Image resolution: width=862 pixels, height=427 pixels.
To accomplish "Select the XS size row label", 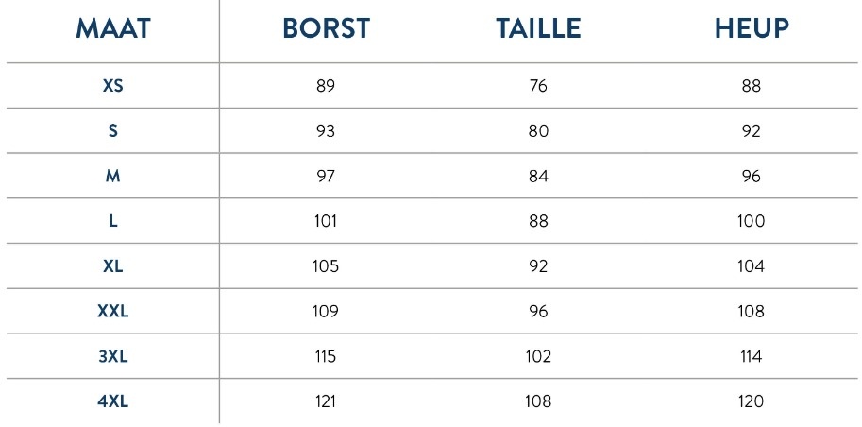I will click(x=113, y=86).
